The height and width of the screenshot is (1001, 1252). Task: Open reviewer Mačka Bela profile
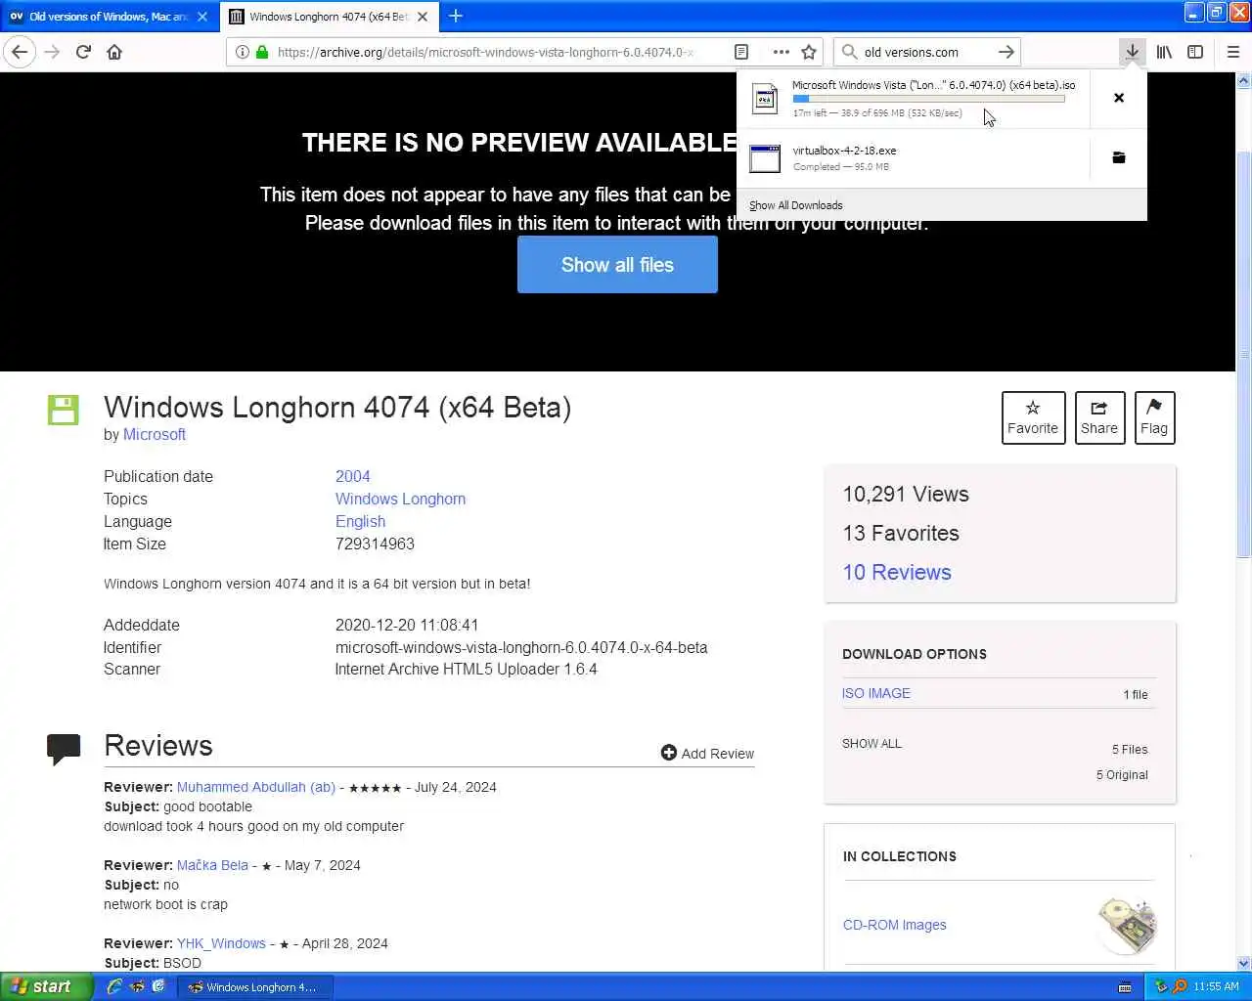point(212,865)
